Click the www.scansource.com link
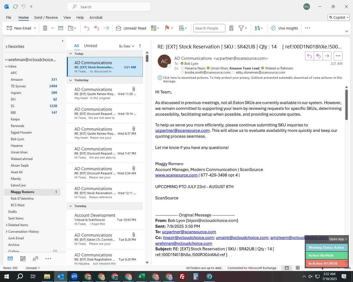The image size is (353, 282). [176, 175]
